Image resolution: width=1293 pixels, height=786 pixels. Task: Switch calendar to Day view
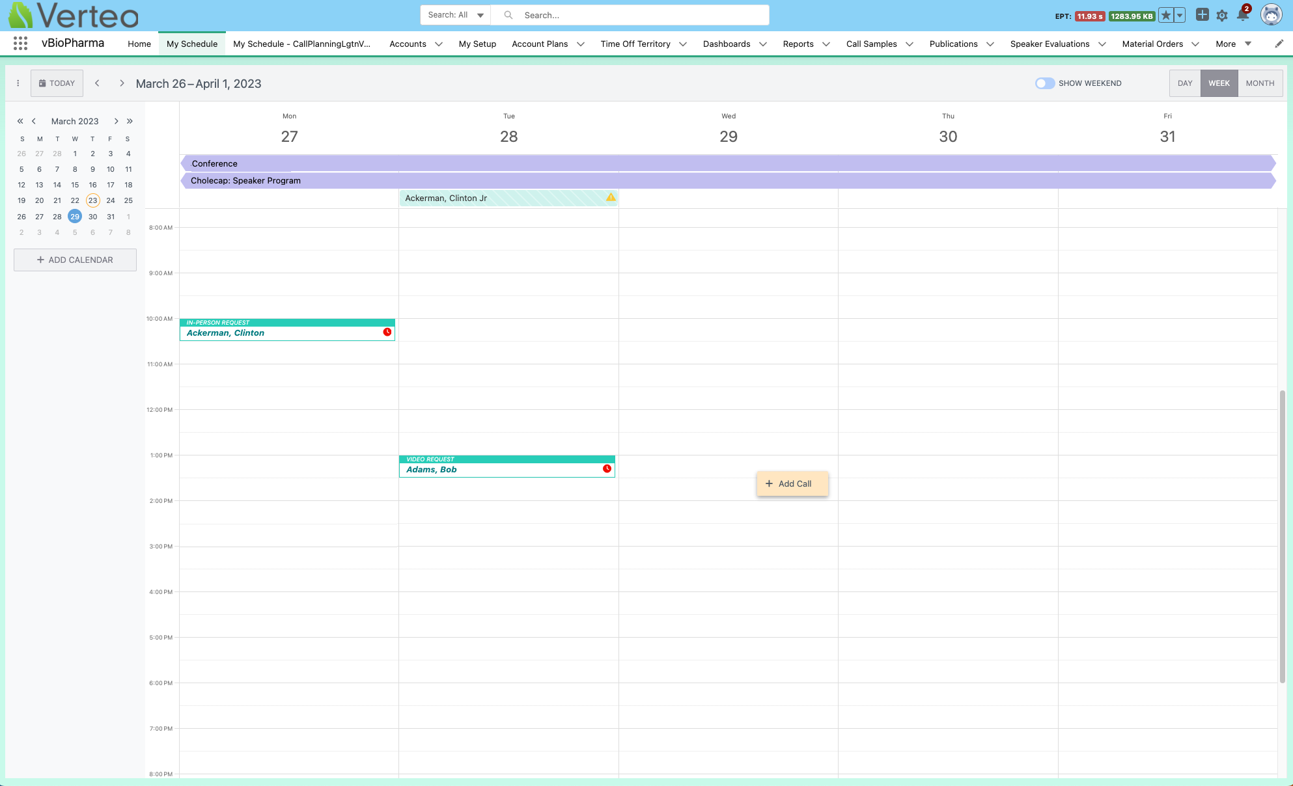(x=1184, y=83)
